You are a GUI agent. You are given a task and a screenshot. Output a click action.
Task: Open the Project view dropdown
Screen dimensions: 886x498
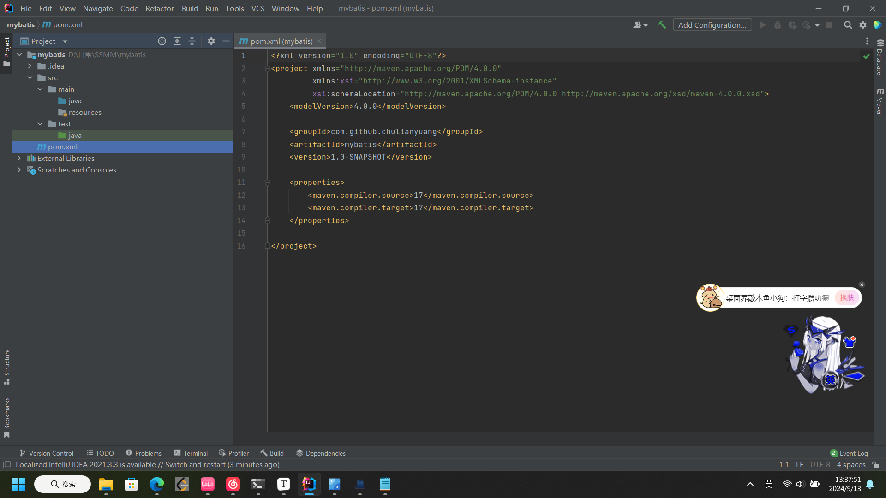[65, 41]
